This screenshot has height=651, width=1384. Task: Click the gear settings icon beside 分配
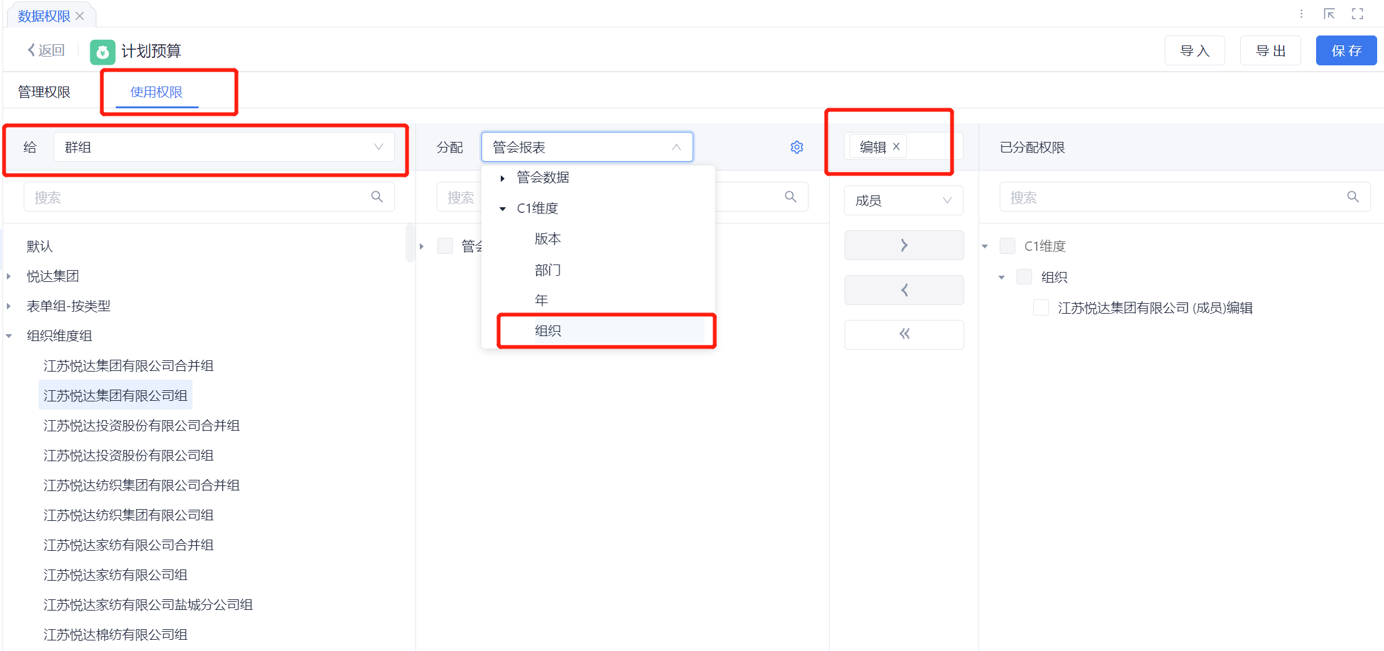click(797, 148)
